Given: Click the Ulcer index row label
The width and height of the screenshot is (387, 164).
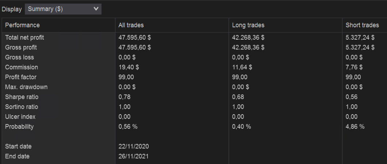Looking at the screenshot, I should click(20, 117).
